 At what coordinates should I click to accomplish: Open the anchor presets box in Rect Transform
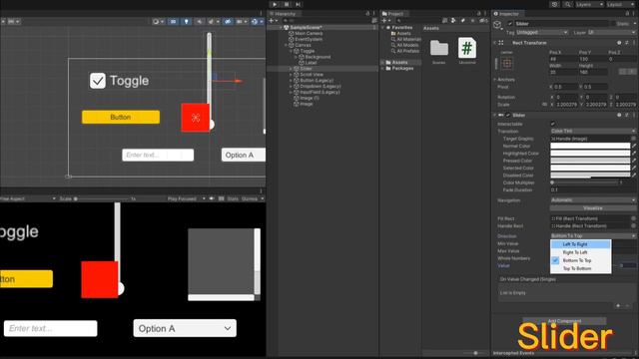[507, 63]
